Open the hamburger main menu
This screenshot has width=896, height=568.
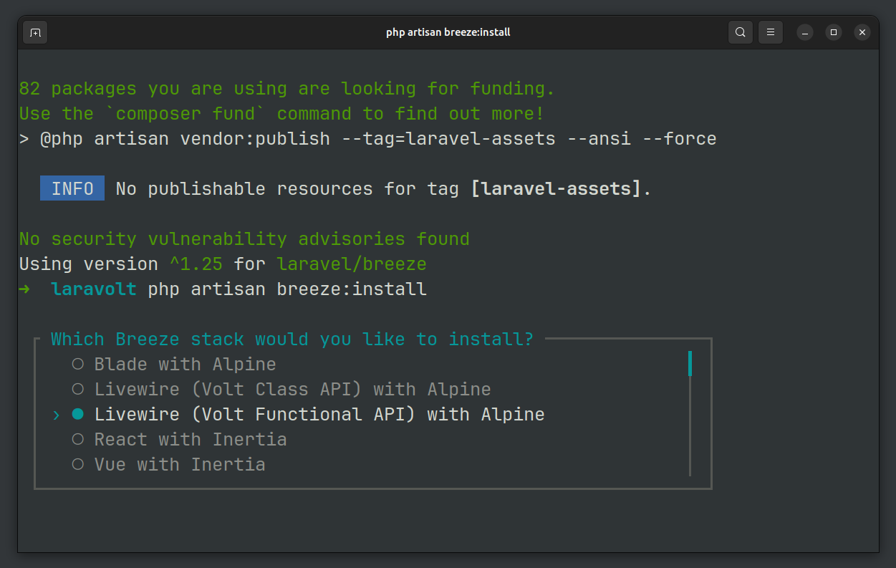pos(771,32)
